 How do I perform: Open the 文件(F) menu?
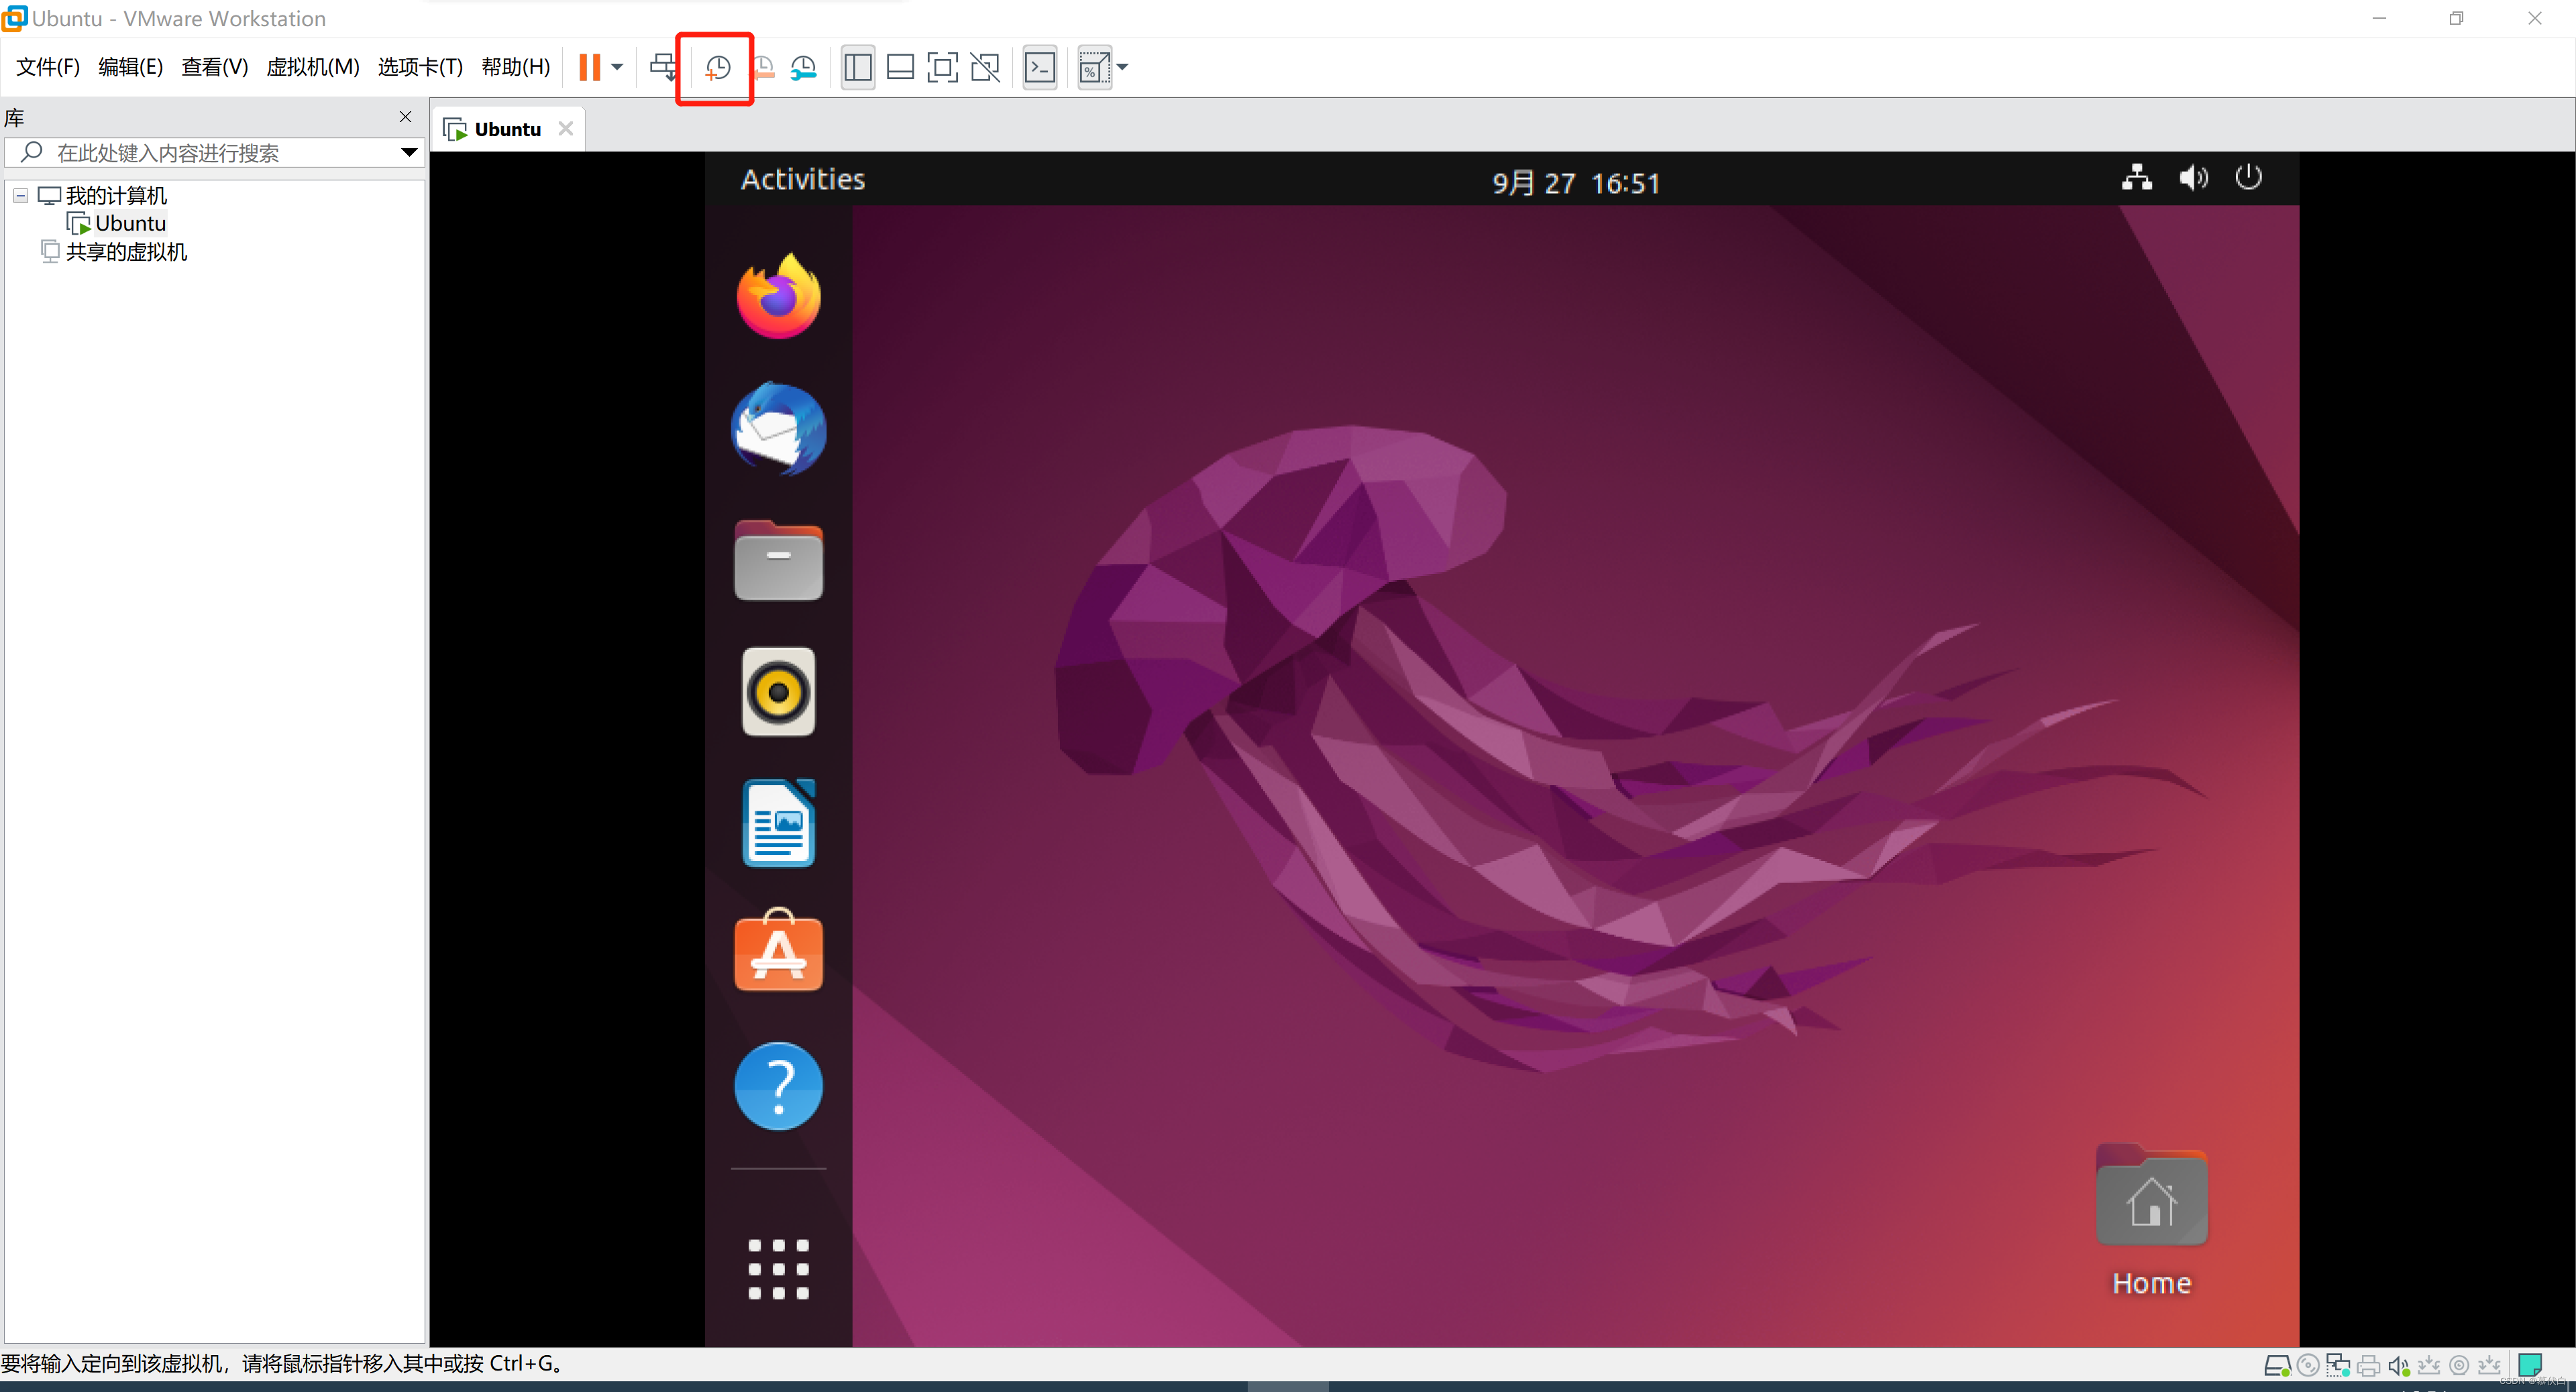coord(47,67)
